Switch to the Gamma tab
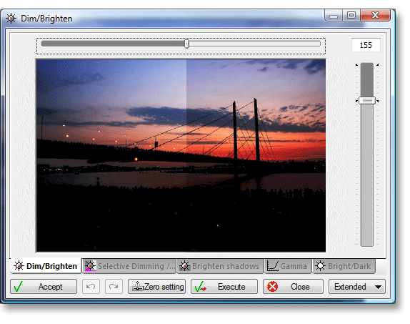 tap(288, 266)
